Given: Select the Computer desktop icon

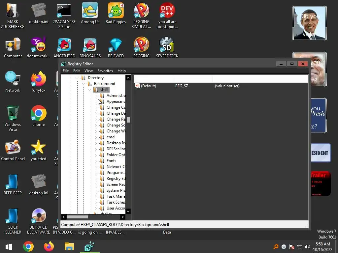Looking at the screenshot, I should (13, 47).
